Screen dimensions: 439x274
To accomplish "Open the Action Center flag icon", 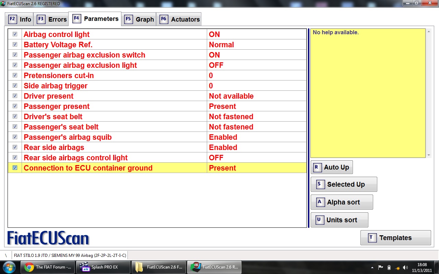I will coord(381,267).
